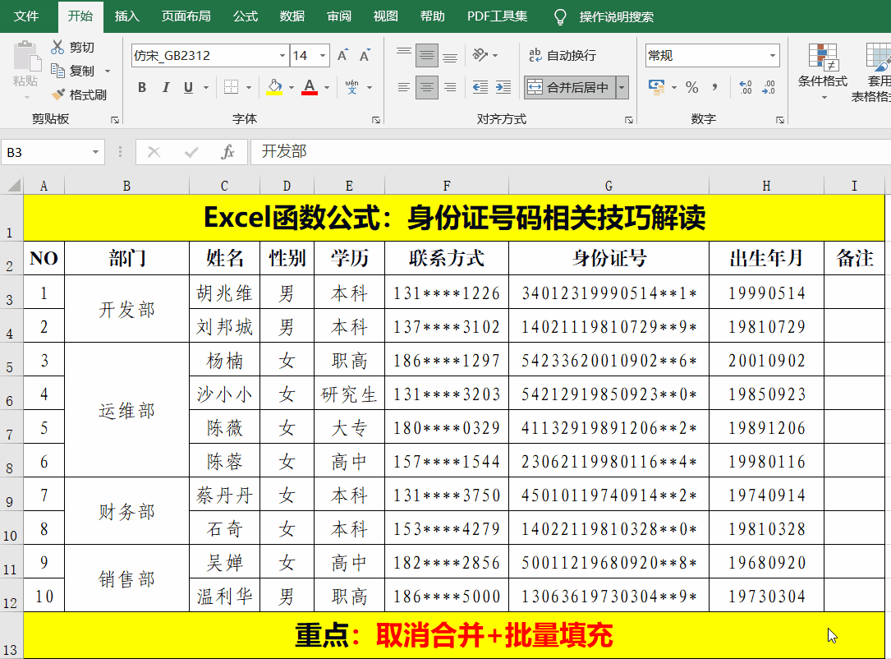Click the Cut (剪切) icon
The height and width of the screenshot is (659, 891).
coord(57,47)
